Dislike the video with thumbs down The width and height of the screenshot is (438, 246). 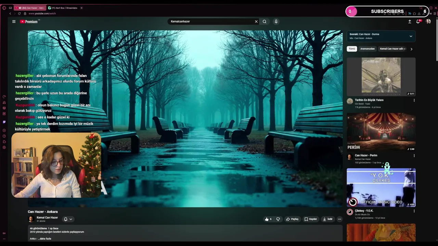click(278, 219)
